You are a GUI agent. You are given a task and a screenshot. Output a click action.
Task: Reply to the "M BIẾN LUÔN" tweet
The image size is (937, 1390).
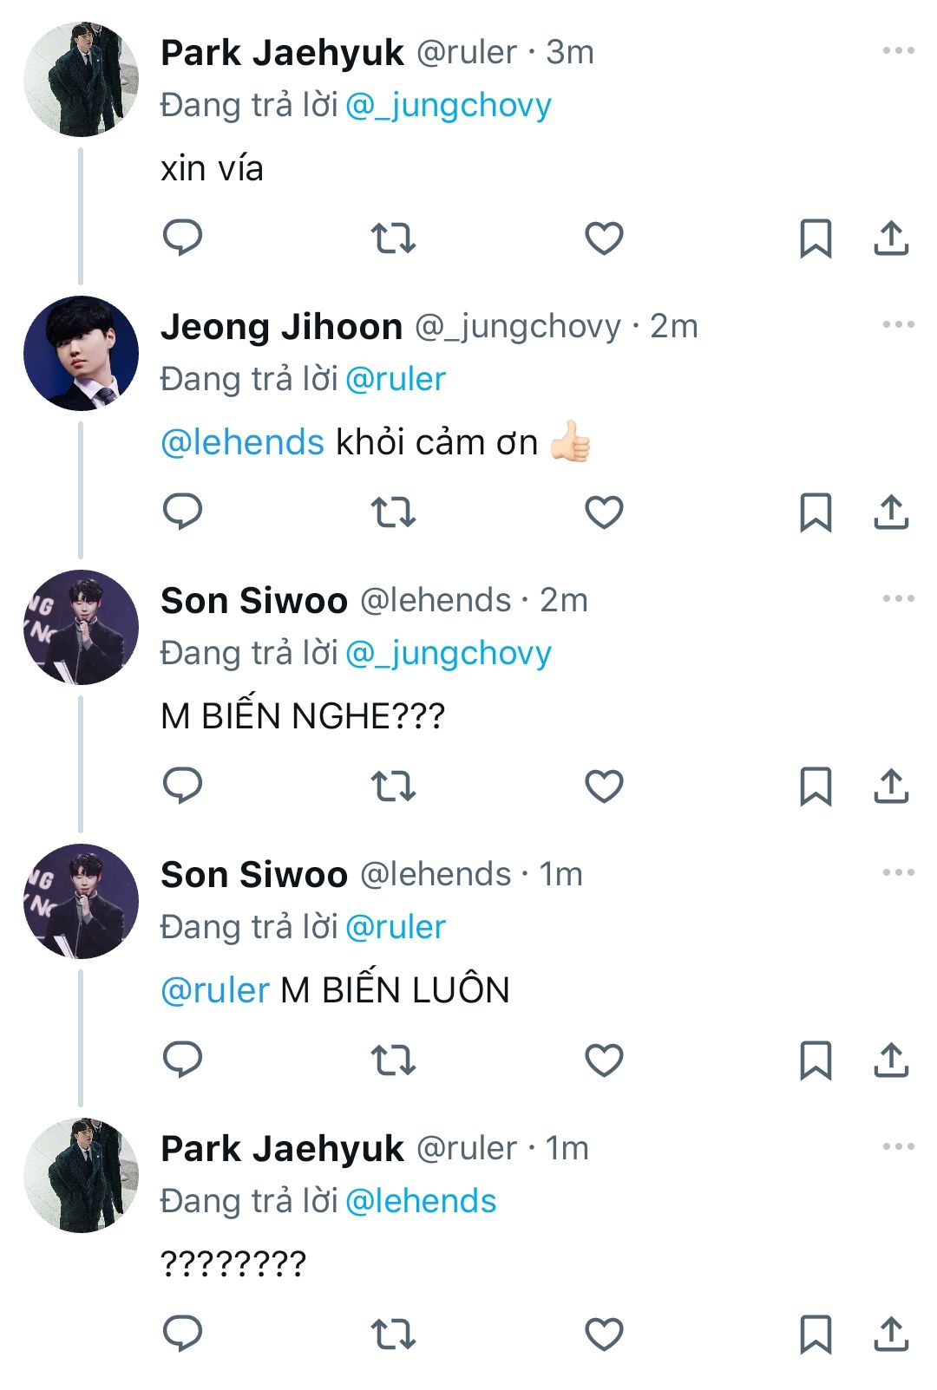tap(182, 1060)
